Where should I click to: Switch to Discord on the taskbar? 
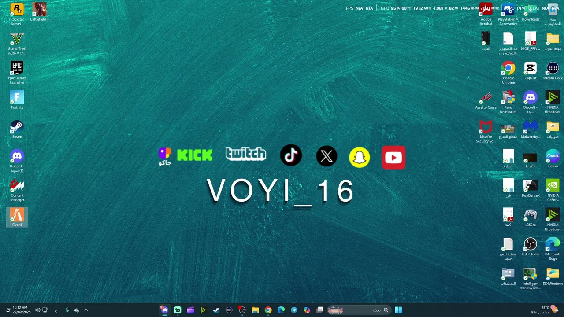pyautogui.click(x=164, y=310)
